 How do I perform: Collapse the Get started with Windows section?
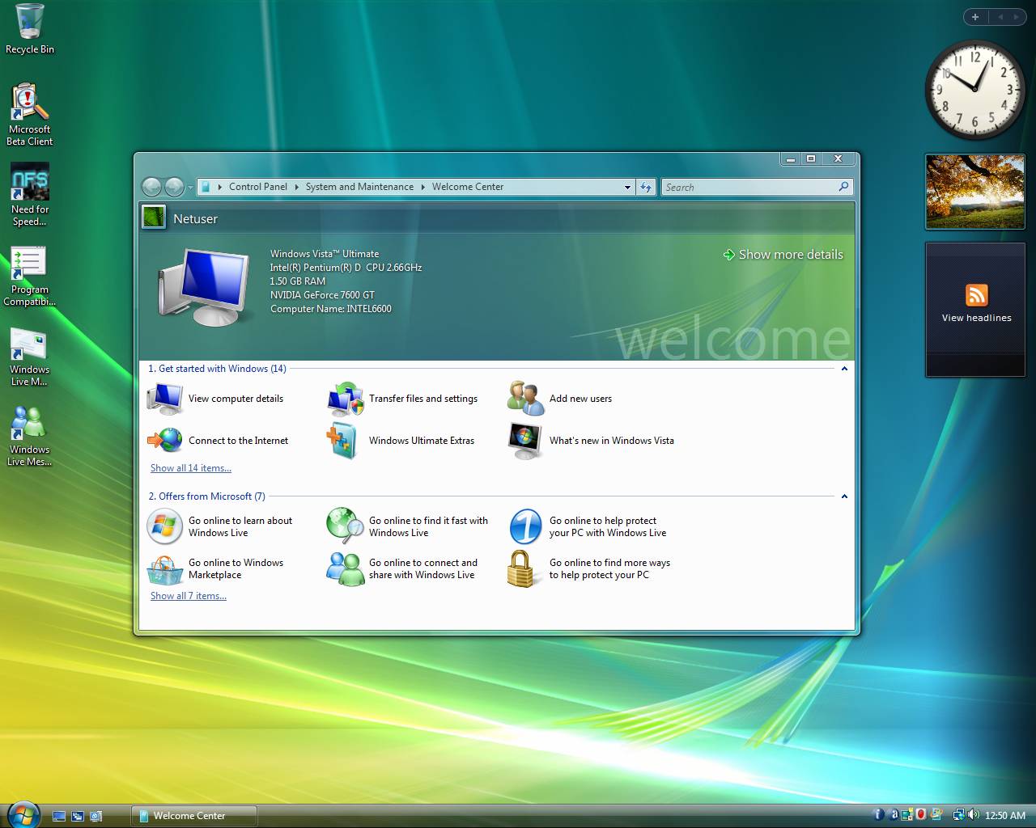pyautogui.click(x=844, y=369)
